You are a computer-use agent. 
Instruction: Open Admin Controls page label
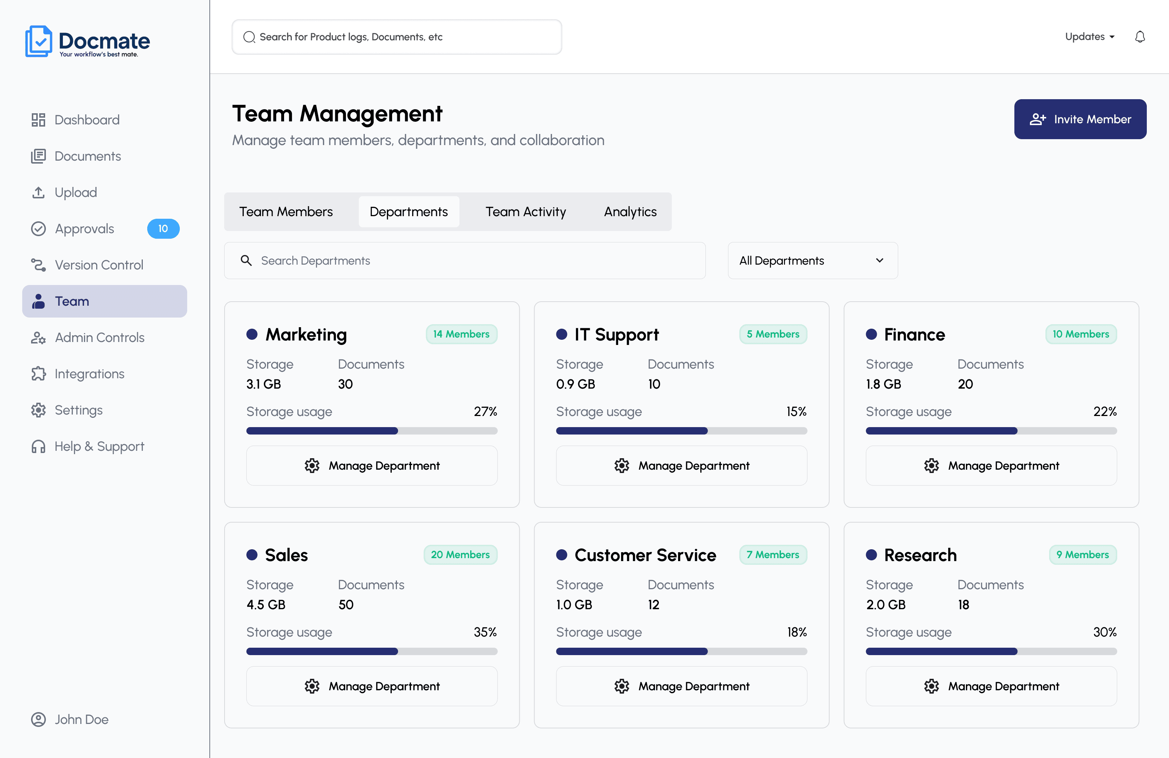100,338
